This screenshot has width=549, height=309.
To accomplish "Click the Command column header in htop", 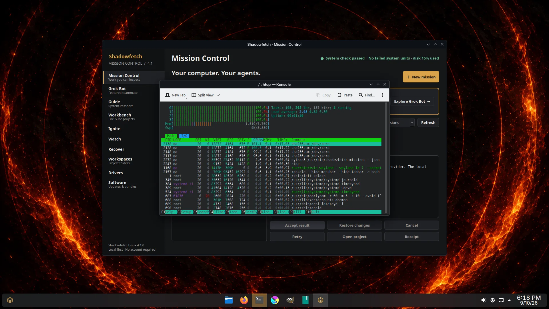I will pos(298,140).
